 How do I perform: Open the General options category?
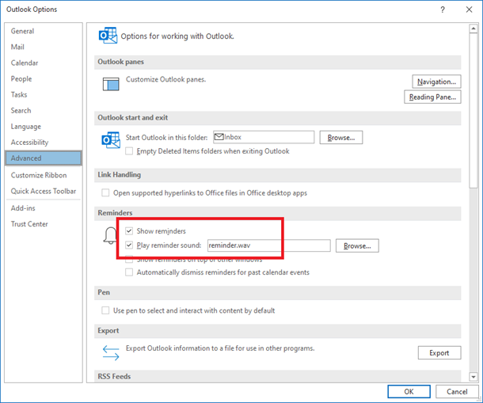[x=22, y=31]
